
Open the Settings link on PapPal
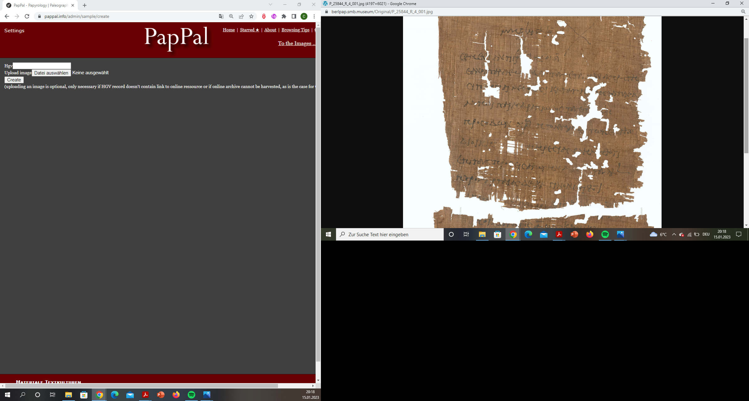click(14, 30)
